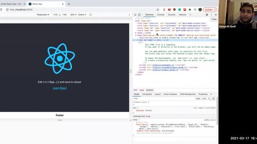Viewport: 257px width, 144px height.
Task: Open the DevTools three-dot options menu
Action: click(212, 15)
